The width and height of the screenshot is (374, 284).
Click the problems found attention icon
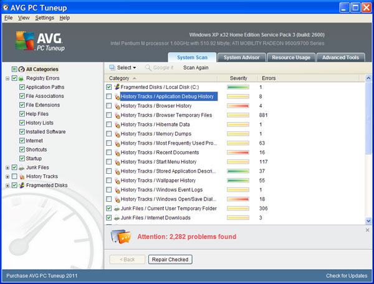pyautogui.click(x=121, y=237)
